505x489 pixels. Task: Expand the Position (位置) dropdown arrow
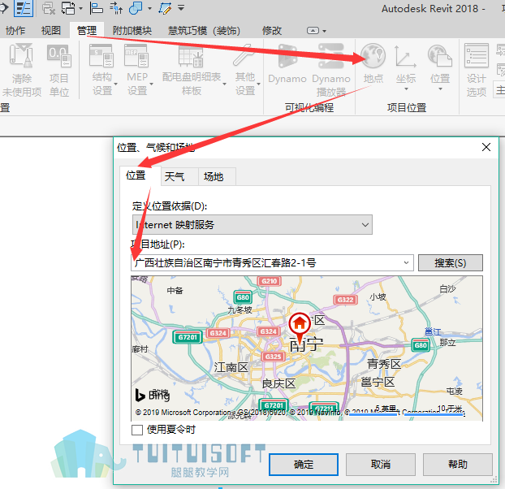pos(440,89)
